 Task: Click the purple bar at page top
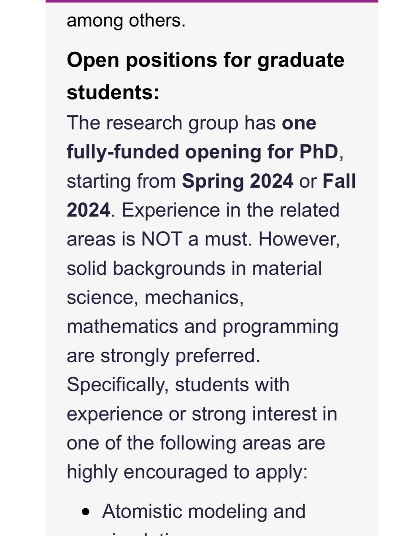click(x=212, y=1)
